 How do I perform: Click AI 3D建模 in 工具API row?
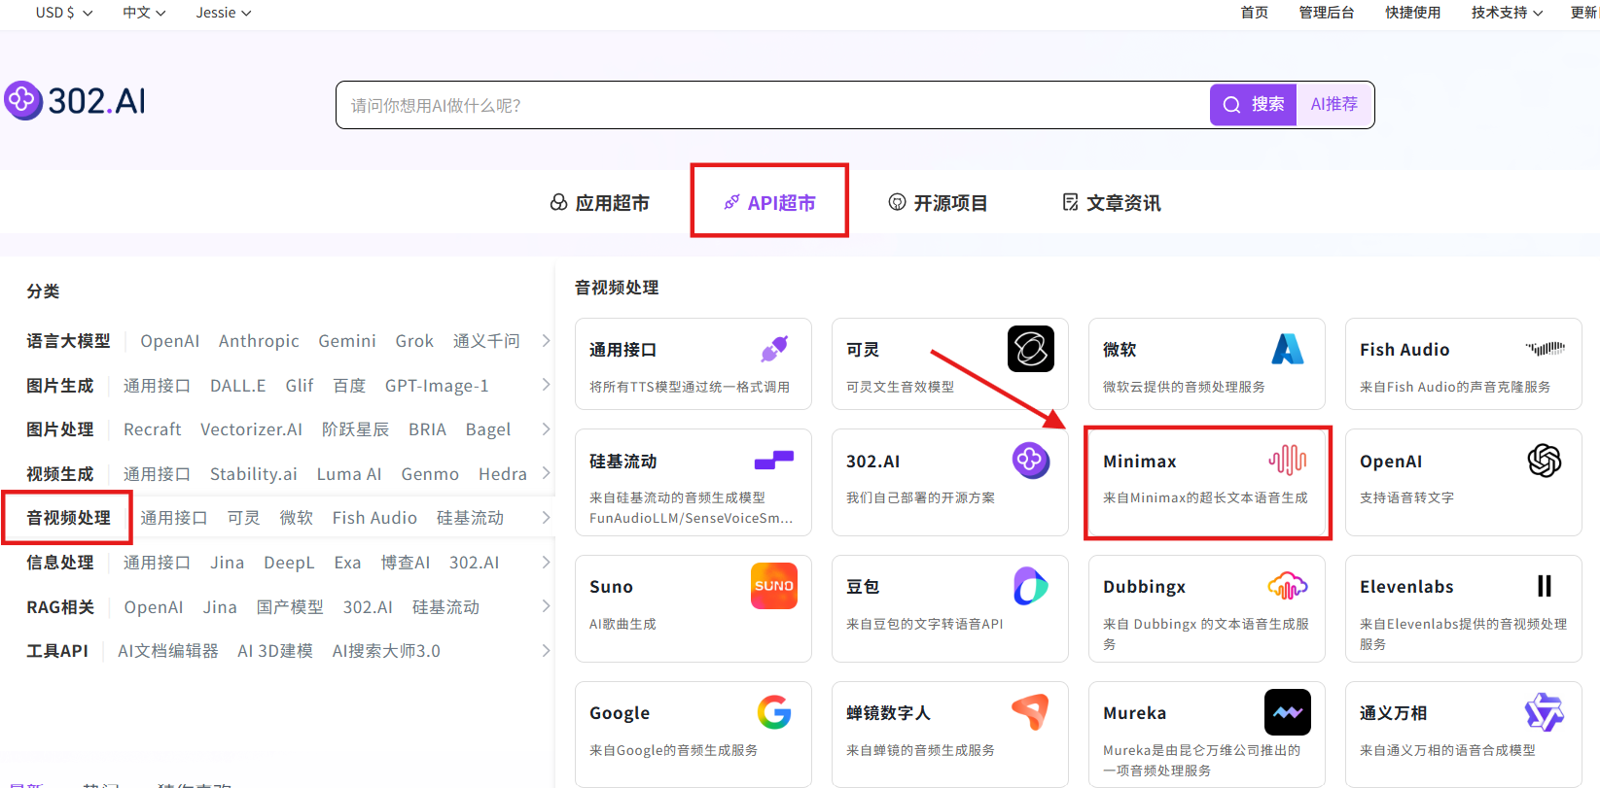tap(275, 651)
